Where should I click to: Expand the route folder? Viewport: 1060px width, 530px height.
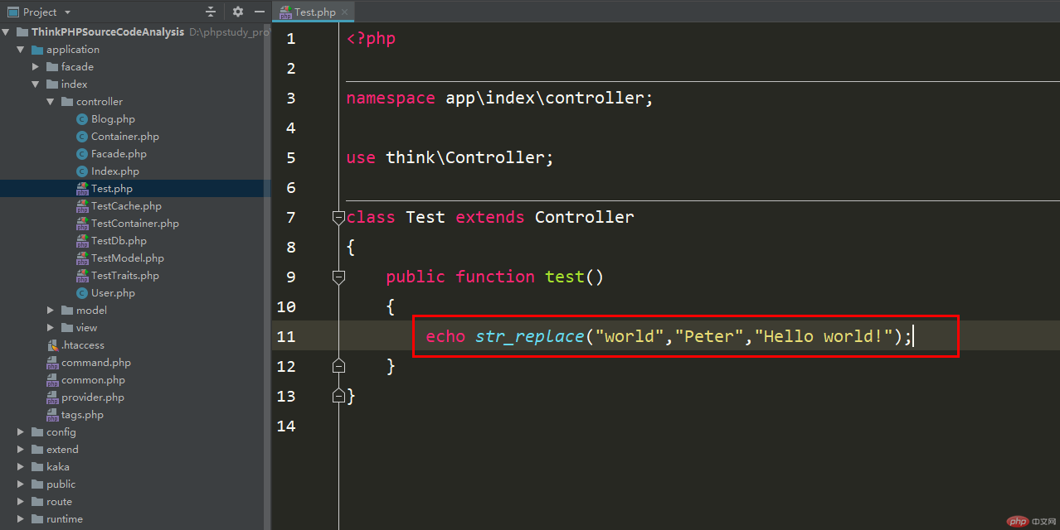point(21,501)
